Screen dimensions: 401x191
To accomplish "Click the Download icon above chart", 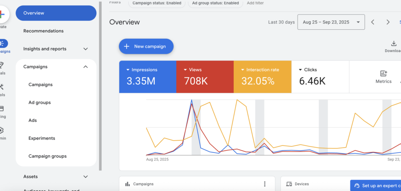I will click(x=393, y=44).
